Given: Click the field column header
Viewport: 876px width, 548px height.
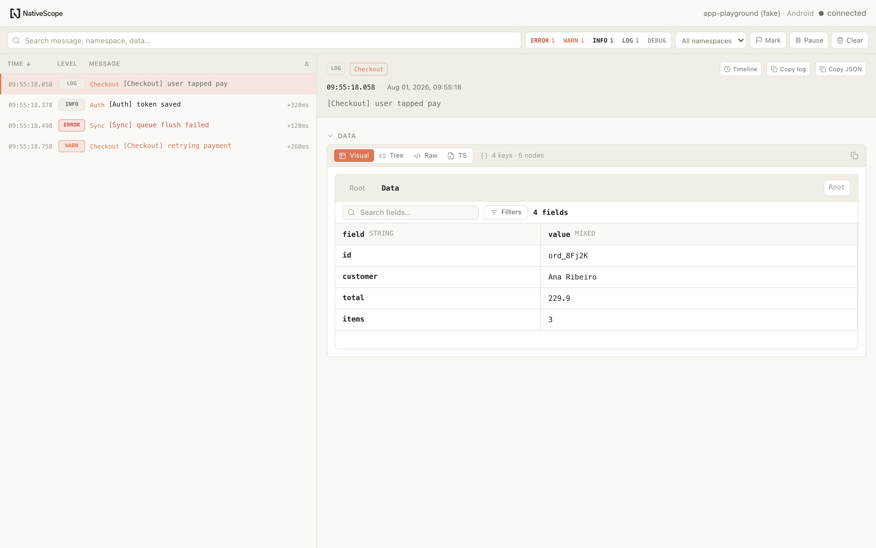Looking at the screenshot, I should [438, 234].
